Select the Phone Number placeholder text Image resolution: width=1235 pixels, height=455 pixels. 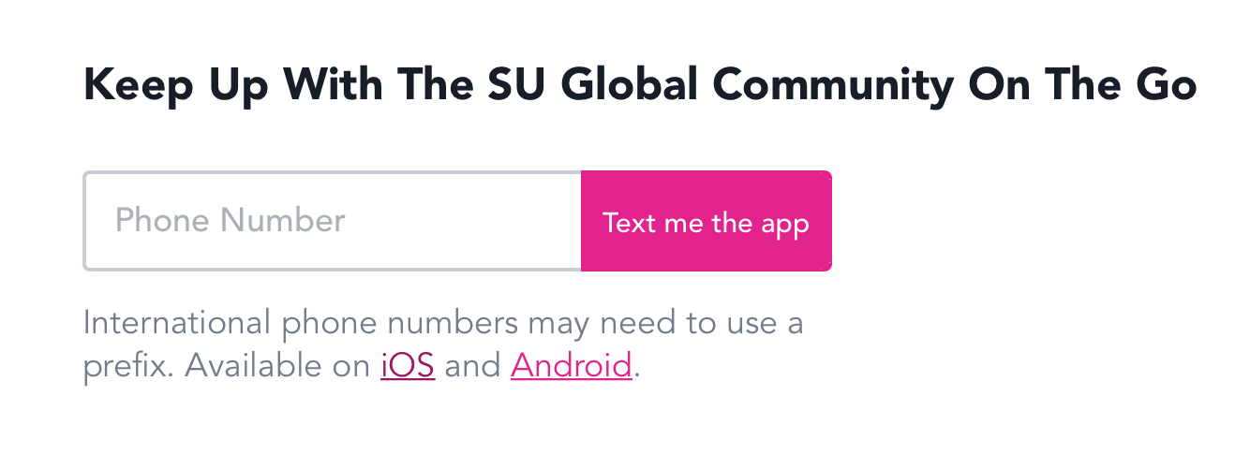coord(231,221)
